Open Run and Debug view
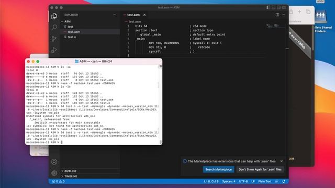Image resolution: width=335 pixels, height=188 pixels. (54, 50)
